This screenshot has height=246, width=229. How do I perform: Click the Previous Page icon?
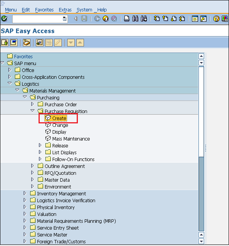pos(165,19)
